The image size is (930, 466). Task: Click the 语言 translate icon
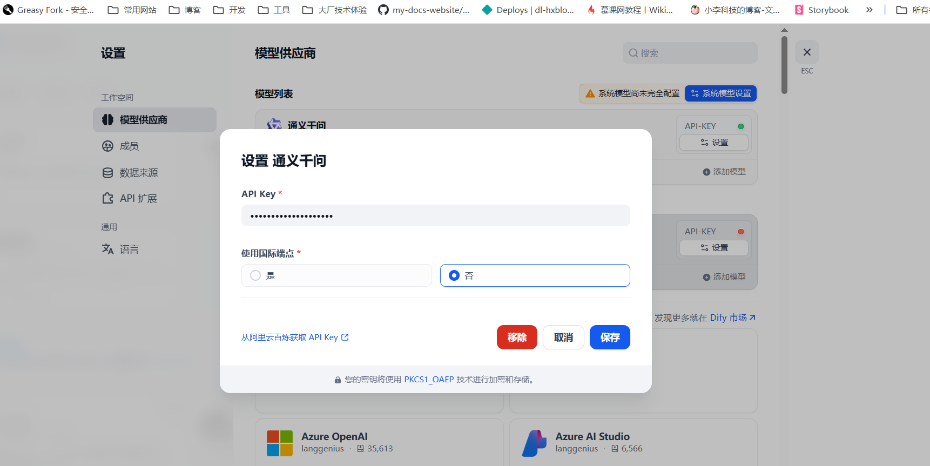coord(108,249)
